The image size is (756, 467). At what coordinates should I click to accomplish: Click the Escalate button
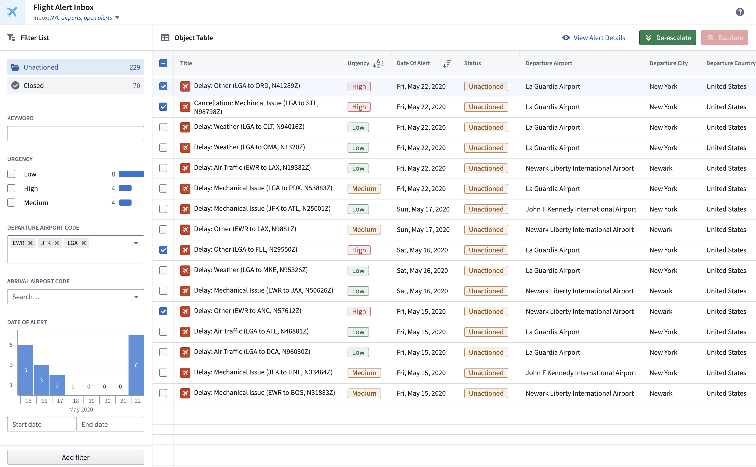click(724, 38)
